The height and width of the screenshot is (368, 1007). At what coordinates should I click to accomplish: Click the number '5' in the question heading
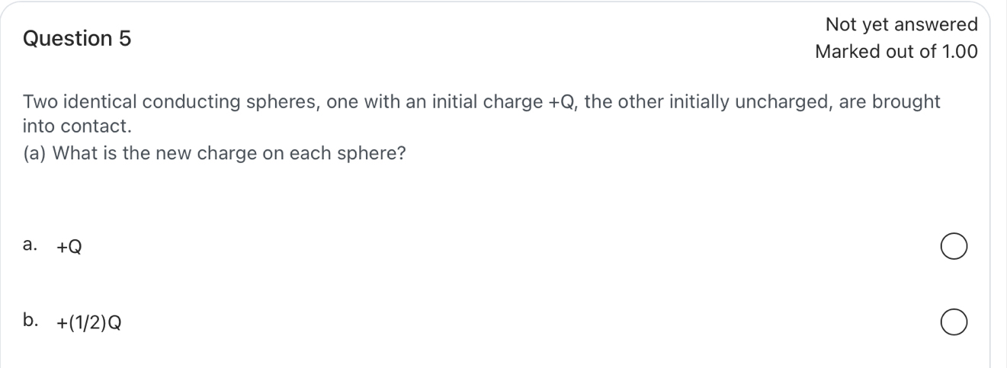[x=123, y=39]
